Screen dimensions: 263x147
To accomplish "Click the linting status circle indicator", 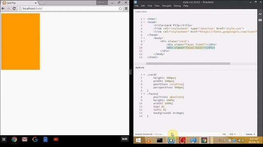I will [240, 134].
